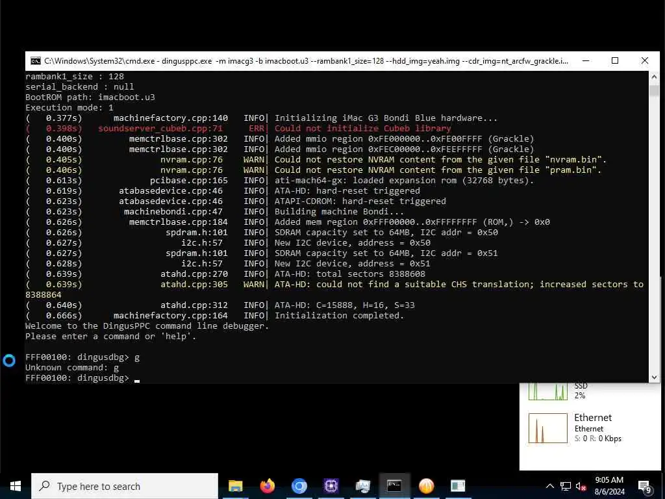This screenshot has width=665, height=499.
Task: Select the Command Prompt taskbar icon
Action: click(x=394, y=486)
